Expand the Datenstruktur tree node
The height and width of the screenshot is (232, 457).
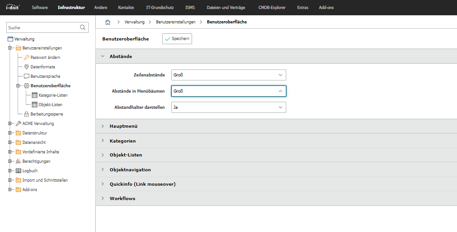9,133
